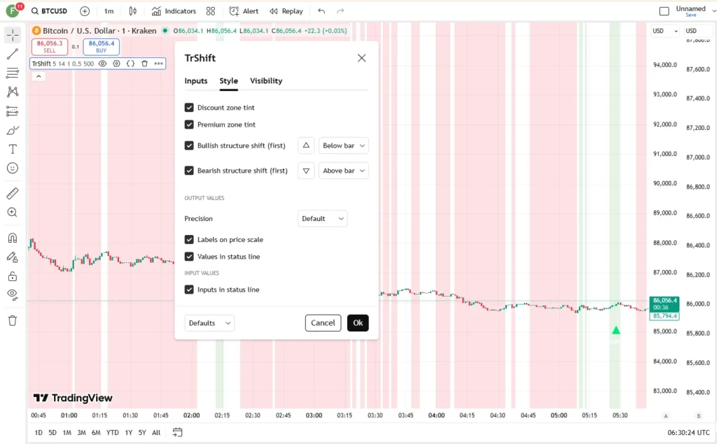The width and height of the screenshot is (717, 444).
Task: Switch to the Inputs tab
Action: point(196,81)
